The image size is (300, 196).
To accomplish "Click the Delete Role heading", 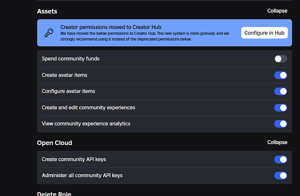I will click(54, 193).
